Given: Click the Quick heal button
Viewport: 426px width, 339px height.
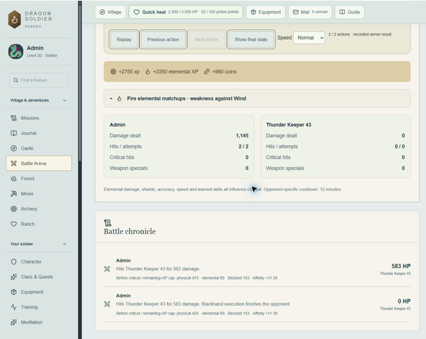Looking at the screenshot, I should 186,12.
